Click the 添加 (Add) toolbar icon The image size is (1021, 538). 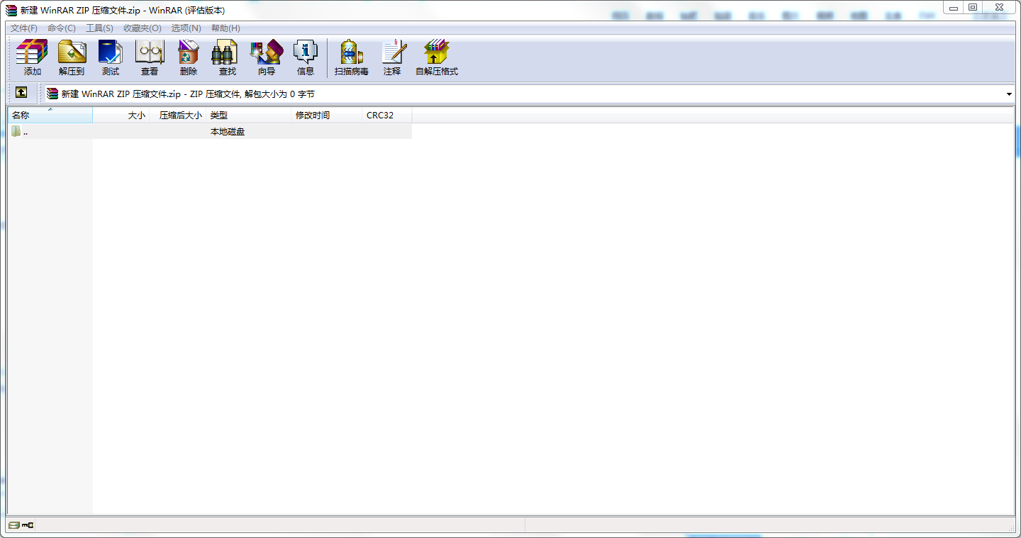click(x=32, y=57)
